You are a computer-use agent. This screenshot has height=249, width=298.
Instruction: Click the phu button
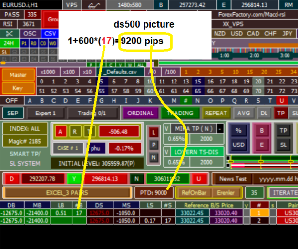click(x=95, y=148)
